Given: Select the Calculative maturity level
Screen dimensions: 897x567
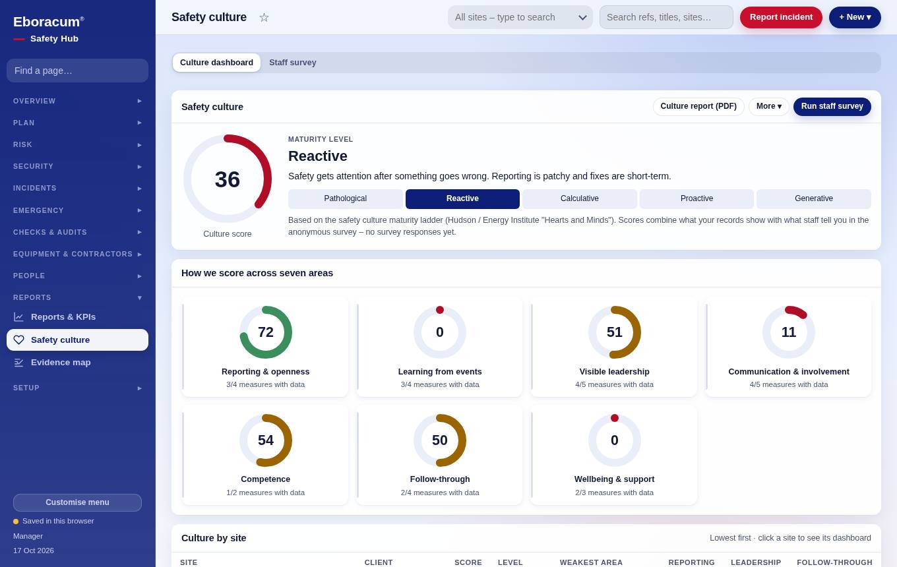Looking at the screenshot, I should point(580,199).
